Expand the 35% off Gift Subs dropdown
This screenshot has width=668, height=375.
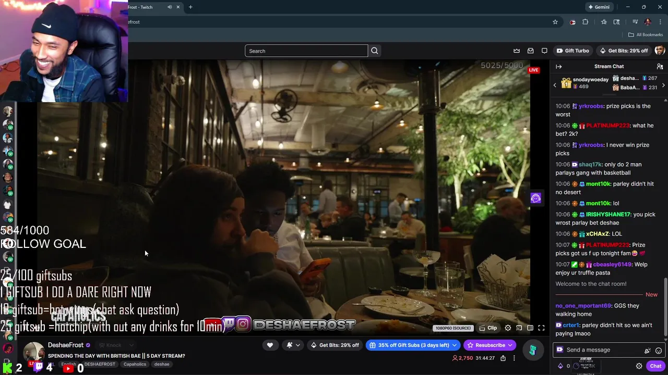point(455,345)
